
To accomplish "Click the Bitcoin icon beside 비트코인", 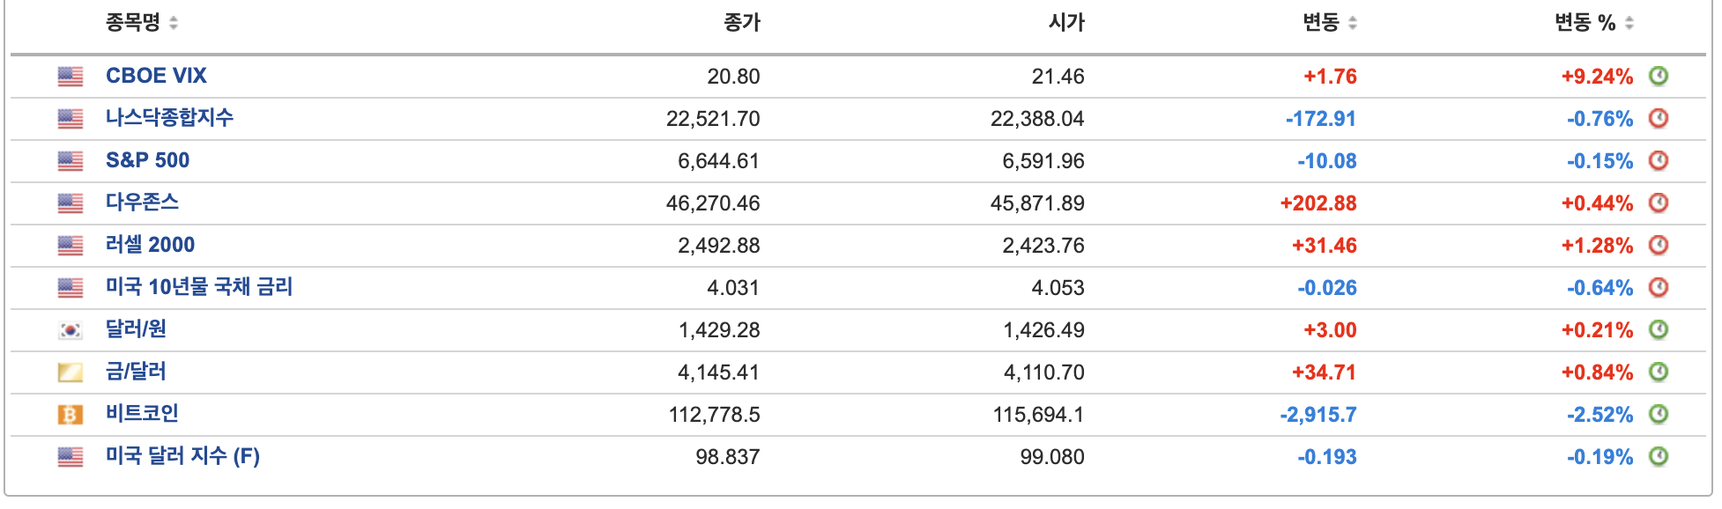I will click(x=70, y=413).
